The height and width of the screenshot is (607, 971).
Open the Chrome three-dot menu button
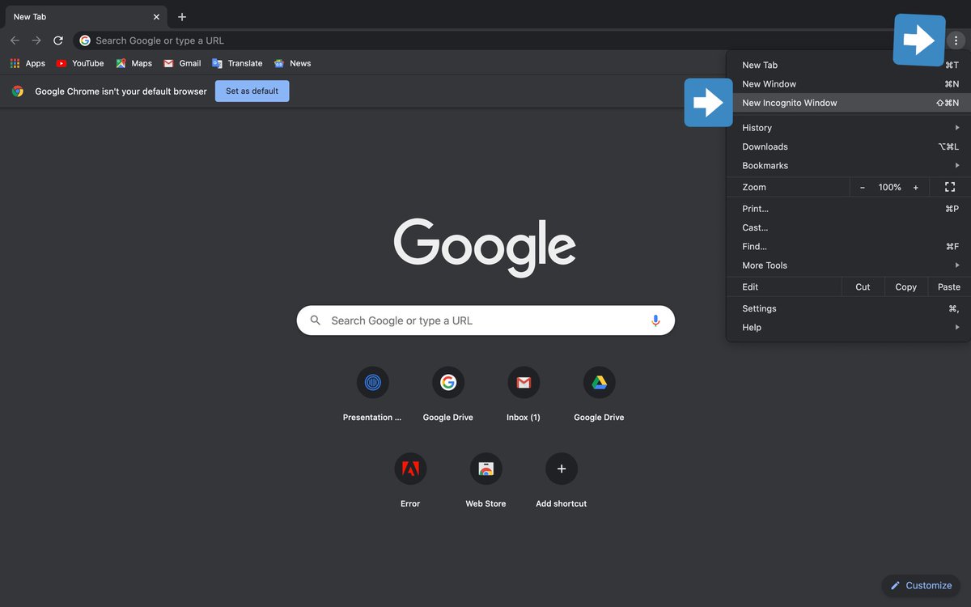click(x=956, y=40)
